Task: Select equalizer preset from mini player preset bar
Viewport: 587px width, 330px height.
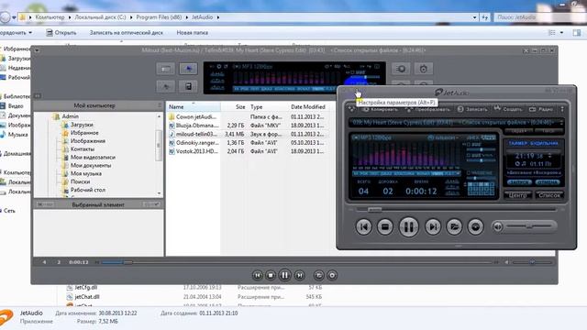Action: point(406,173)
